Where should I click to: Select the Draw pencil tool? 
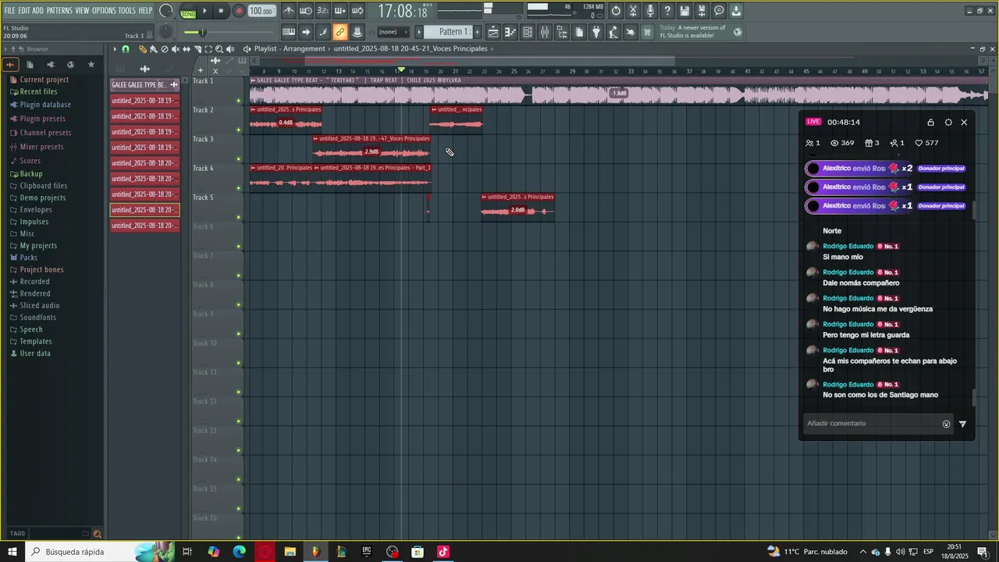[x=143, y=48]
